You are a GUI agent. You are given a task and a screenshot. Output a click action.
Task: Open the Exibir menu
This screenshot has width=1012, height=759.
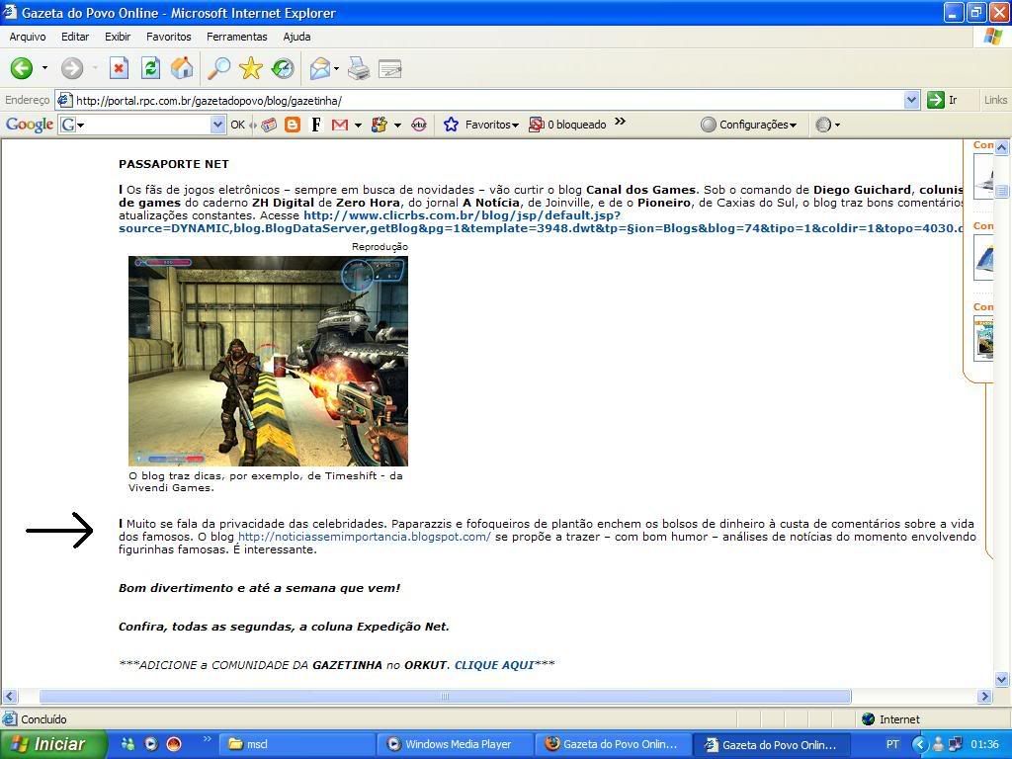click(118, 37)
